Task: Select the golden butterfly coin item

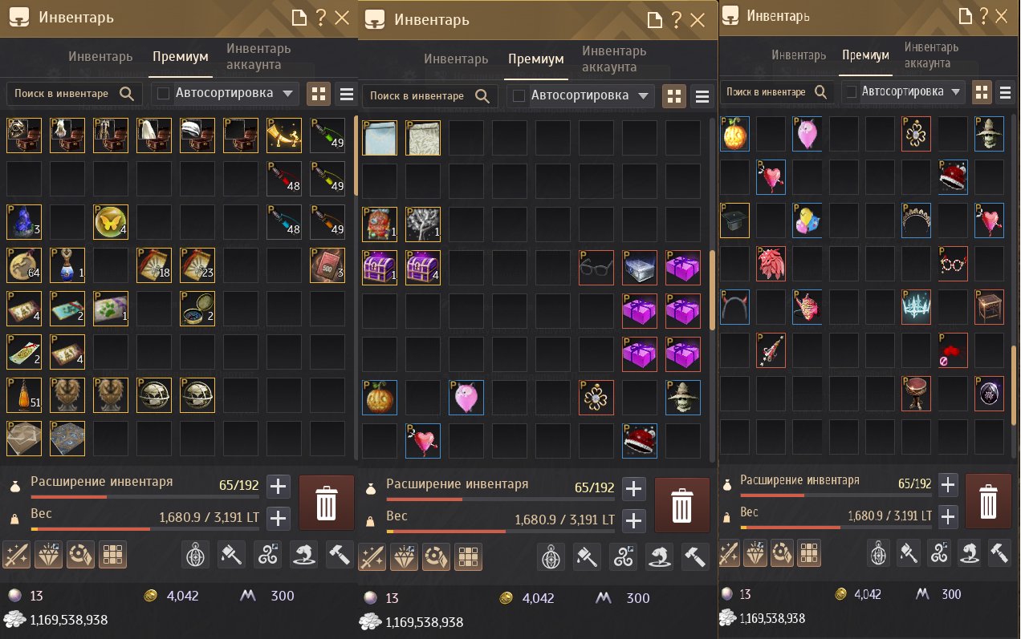Action: pyautogui.click(x=111, y=221)
